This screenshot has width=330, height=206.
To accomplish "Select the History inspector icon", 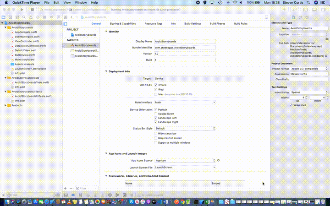I will [300, 17].
